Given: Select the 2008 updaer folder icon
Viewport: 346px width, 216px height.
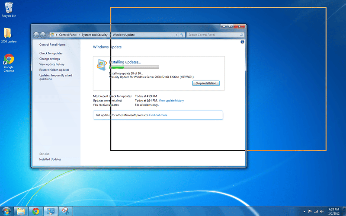Looking at the screenshot, I should [9, 35].
